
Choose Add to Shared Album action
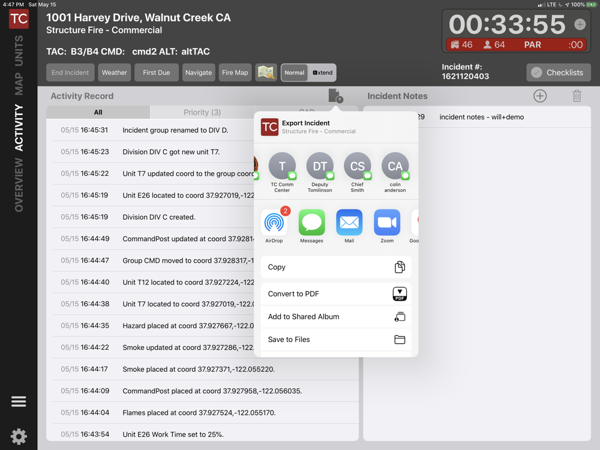[336, 317]
